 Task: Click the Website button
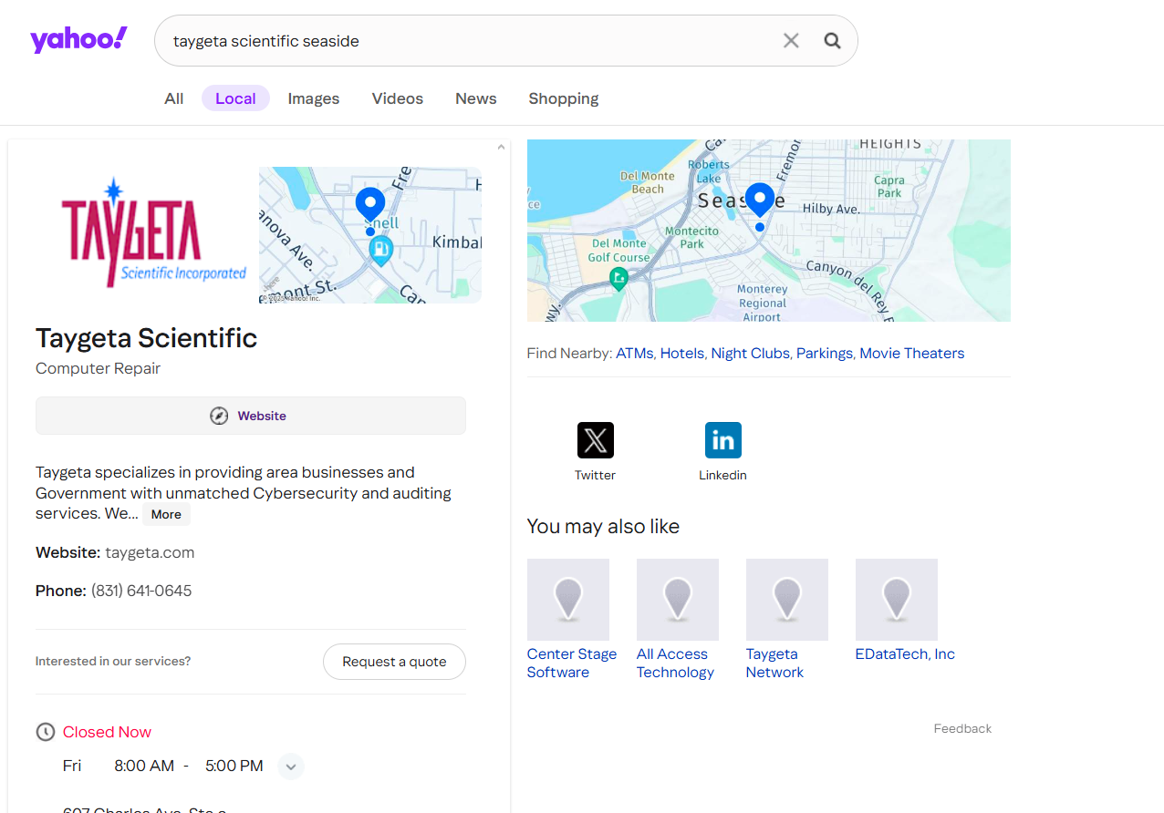pyautogui.click(x=250, y=416)
